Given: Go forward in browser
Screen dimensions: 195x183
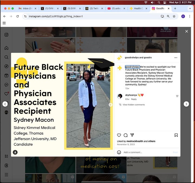Looking at the screenshot, I should tap(11, 16).
